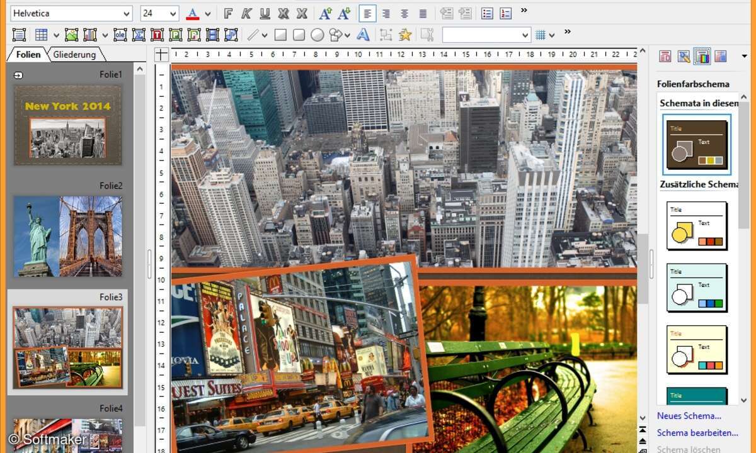Apply red font color A
This screenshot has width=756, height=453.
coord(193,13)
